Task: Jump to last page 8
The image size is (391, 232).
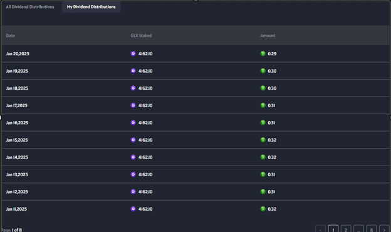Action: click(372, 229)
